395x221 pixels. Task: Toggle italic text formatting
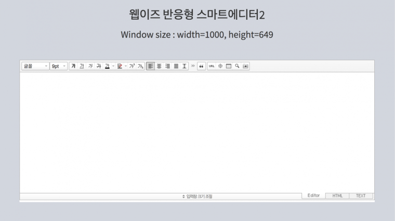90,66
